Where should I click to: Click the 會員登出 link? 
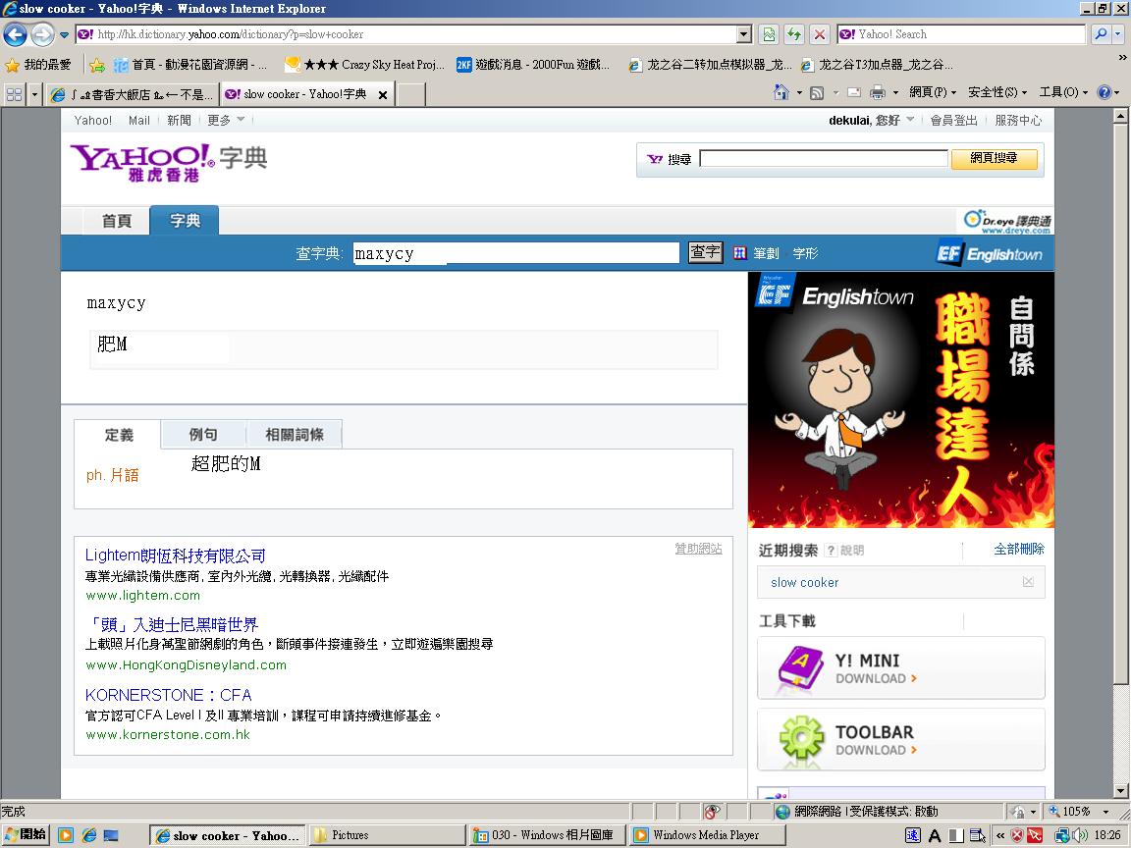click(x=953, y=121)
